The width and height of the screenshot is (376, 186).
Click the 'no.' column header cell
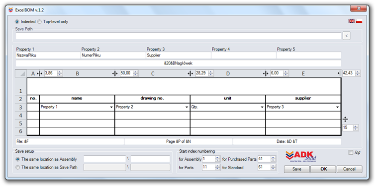tap(33, 99)
